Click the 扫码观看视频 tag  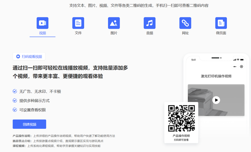click(x=29, y=57)
